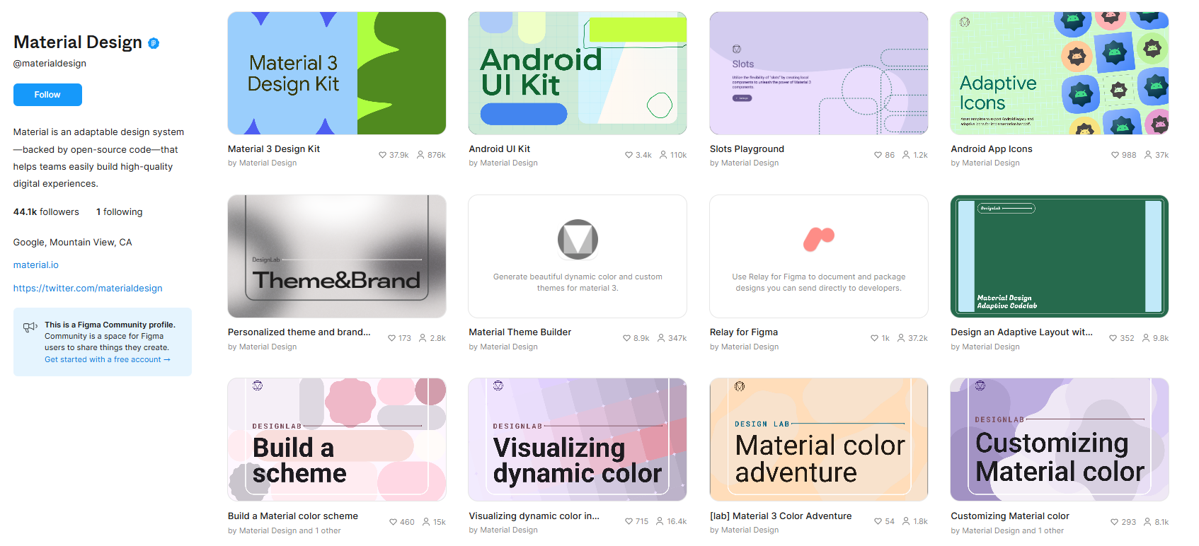
Task: Open the material.io website link
Action: [x=36, y=265]
